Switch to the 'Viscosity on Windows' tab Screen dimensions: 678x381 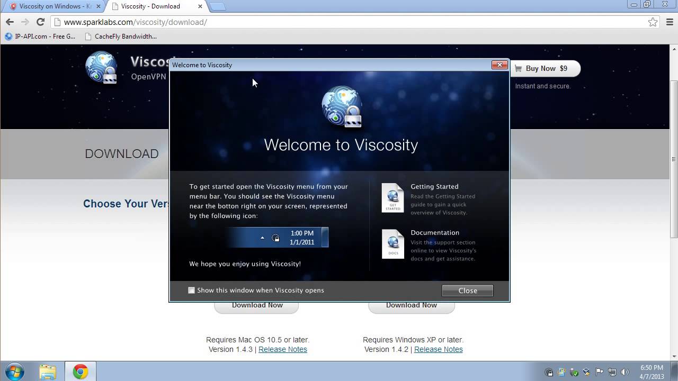(53, 6)
